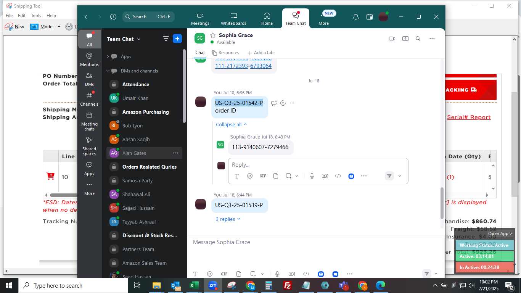Image resolution: width=521 pixels, height=293 pixels.
Task: Open Channels in the sidebar
Action: [x=89, y=99]
